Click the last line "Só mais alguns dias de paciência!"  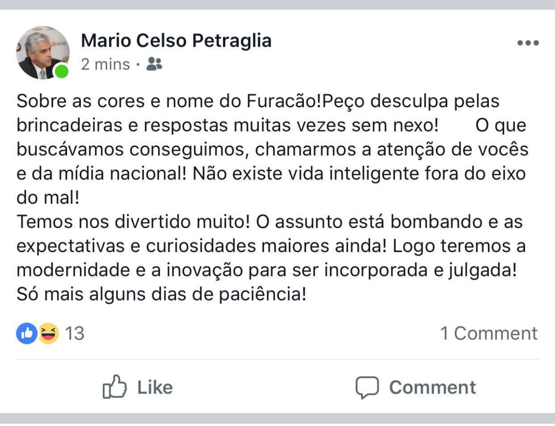pyautogui.click(x=161, y=294)
